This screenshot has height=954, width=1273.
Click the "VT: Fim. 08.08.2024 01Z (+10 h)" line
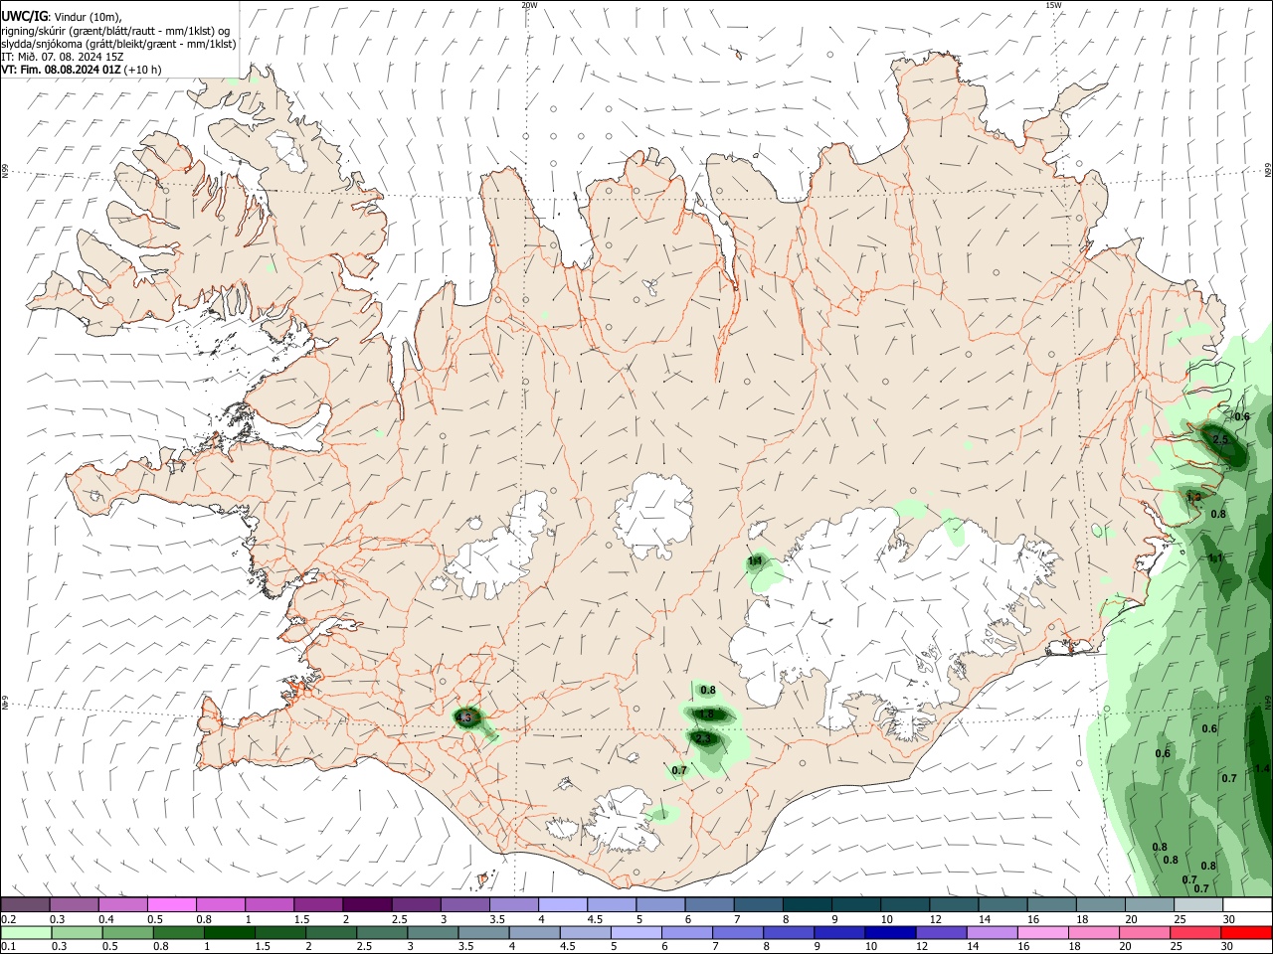[81, 70]
